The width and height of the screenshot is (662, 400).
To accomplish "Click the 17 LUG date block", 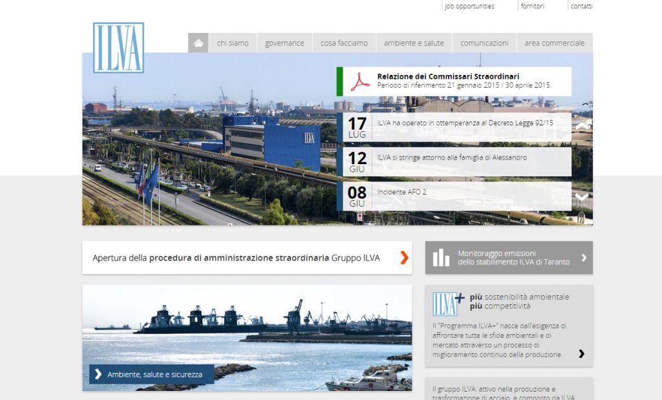I will (x=357, y=127).
